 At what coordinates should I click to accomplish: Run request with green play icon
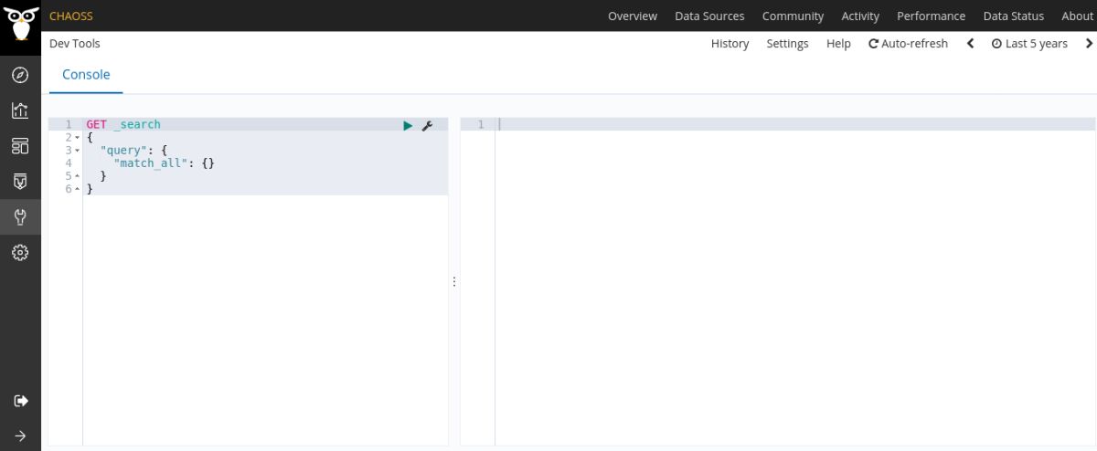[x=408, y=125]
